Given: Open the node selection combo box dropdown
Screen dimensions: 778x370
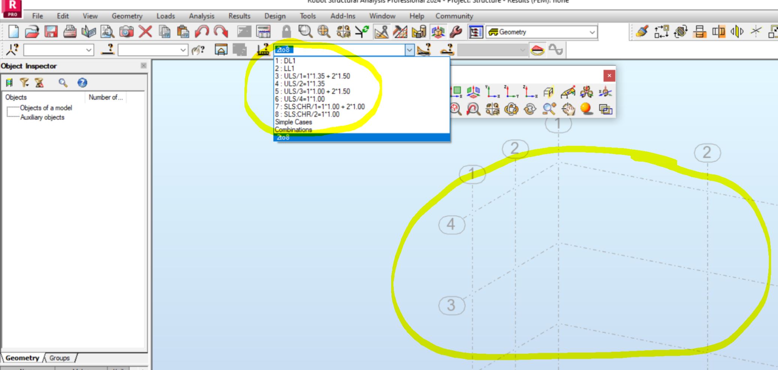Looking at the screenshot, I should pos(89,50).
